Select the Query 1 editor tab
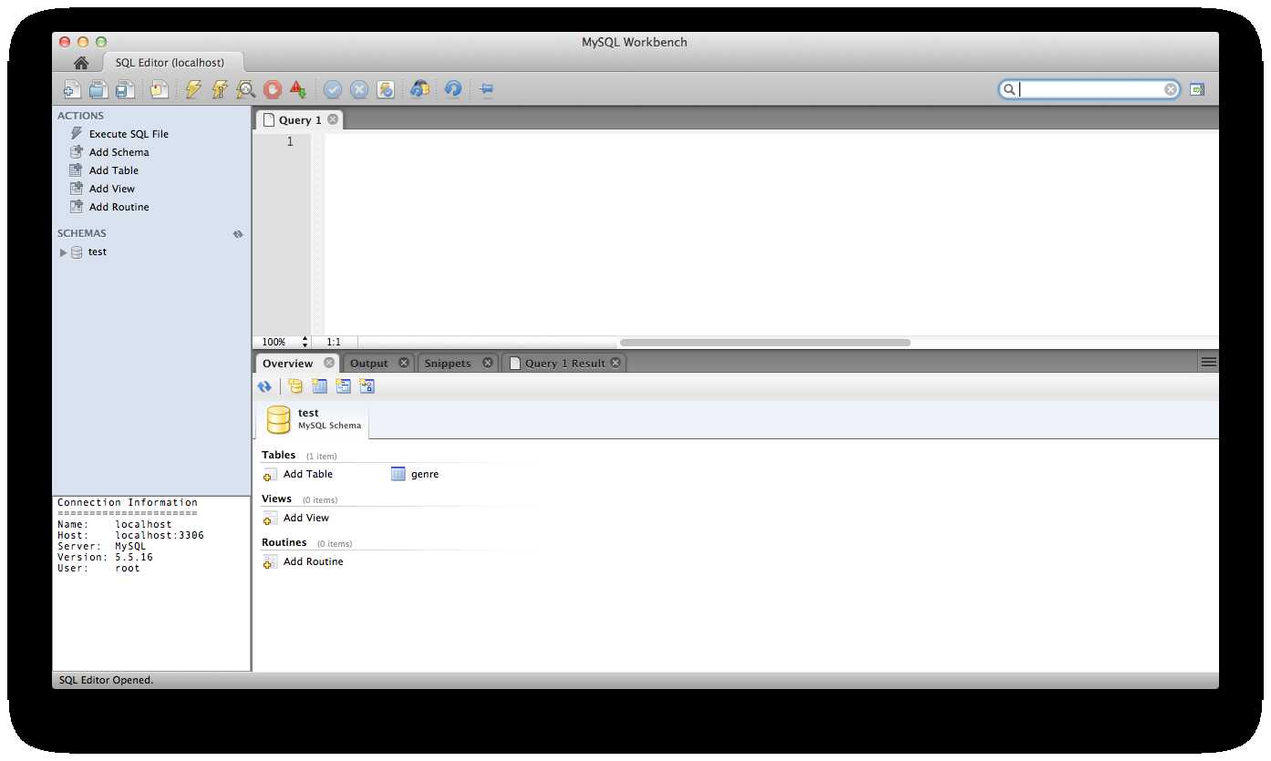 (300, 119)
